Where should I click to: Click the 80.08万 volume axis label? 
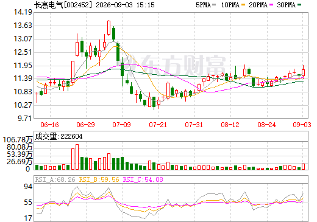pyautogui.click(x=20, y=147)
